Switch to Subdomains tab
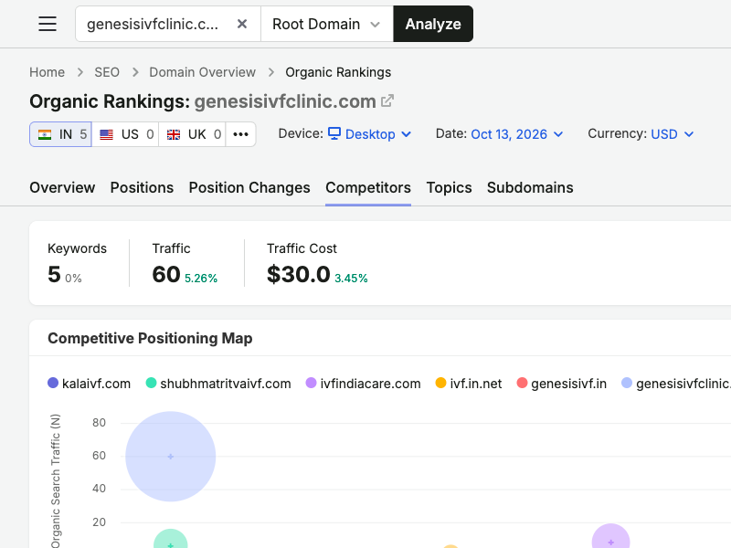Image resolution: width=731 pixels, height=548 pixels. coord(530,187)
